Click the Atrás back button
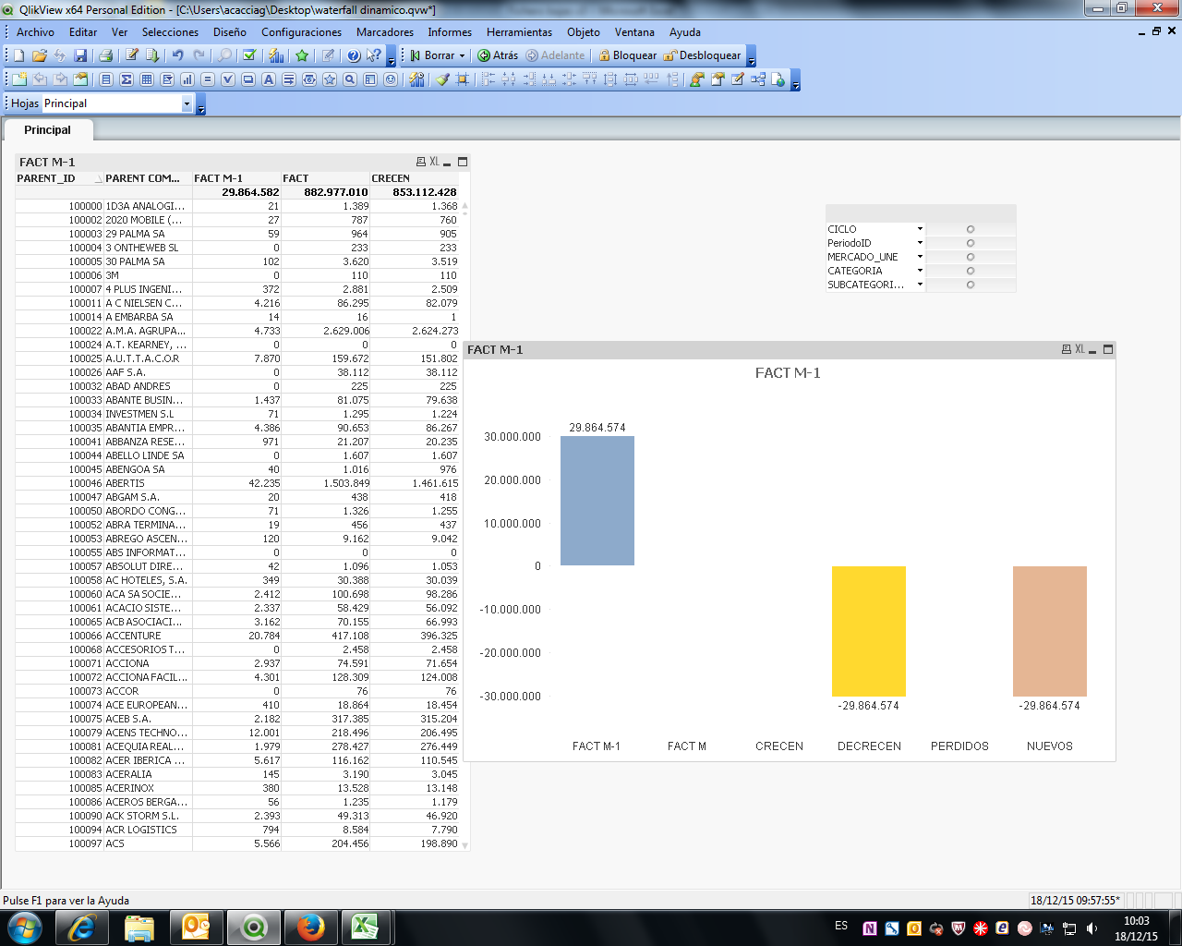Screen dimensions: 1182x946 click(x=498, y=55)
